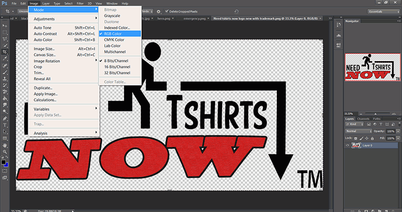Select the Crop tool in the toolbox
The width and height of the screenshot is (402, 212).
[5, 52]
